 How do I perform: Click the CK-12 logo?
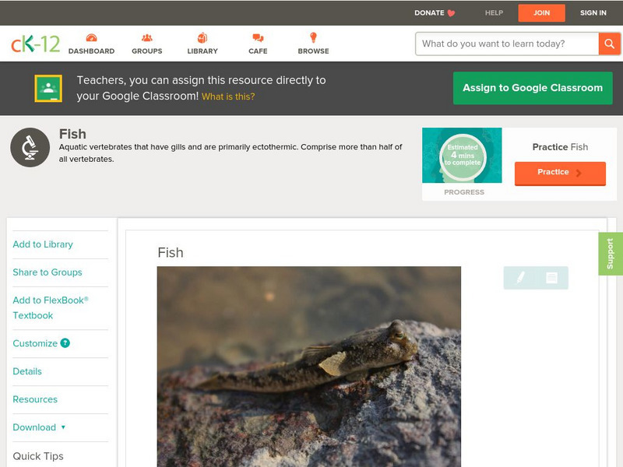(x=36, y=44)
